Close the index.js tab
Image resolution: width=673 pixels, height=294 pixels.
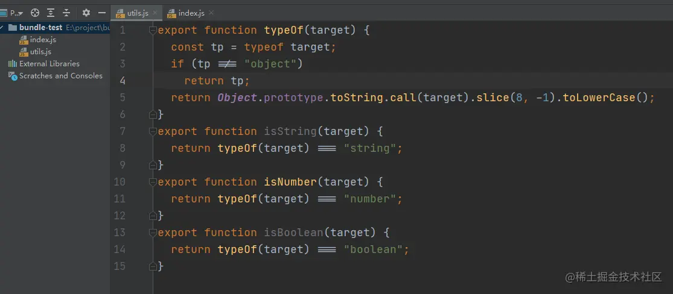pos(210,13)
